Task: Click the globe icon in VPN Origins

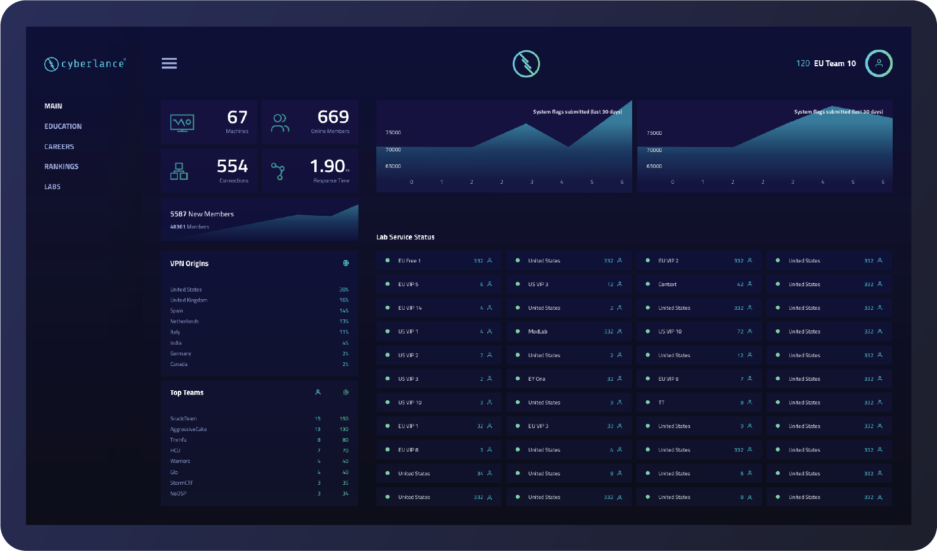Action: tap(346, 263)
